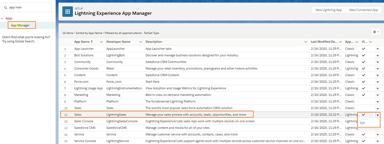Select Edit from the row action menu
Viewport: 384px width, 144px height.
click(x=362, y=123)
